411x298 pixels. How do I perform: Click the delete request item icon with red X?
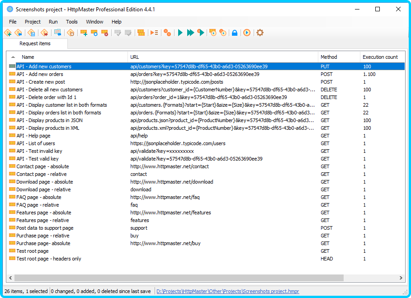105,33
